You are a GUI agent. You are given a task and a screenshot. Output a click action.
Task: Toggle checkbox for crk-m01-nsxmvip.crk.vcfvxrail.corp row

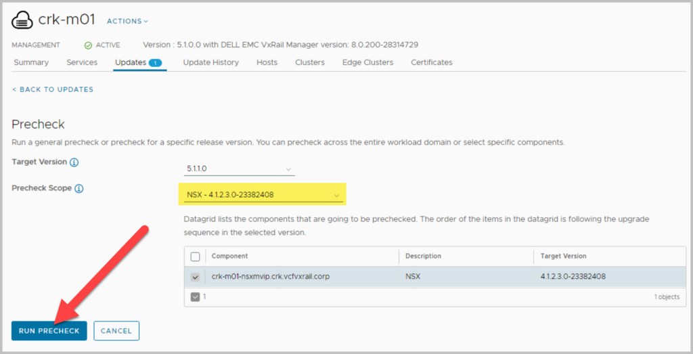[x=196, y=277]
